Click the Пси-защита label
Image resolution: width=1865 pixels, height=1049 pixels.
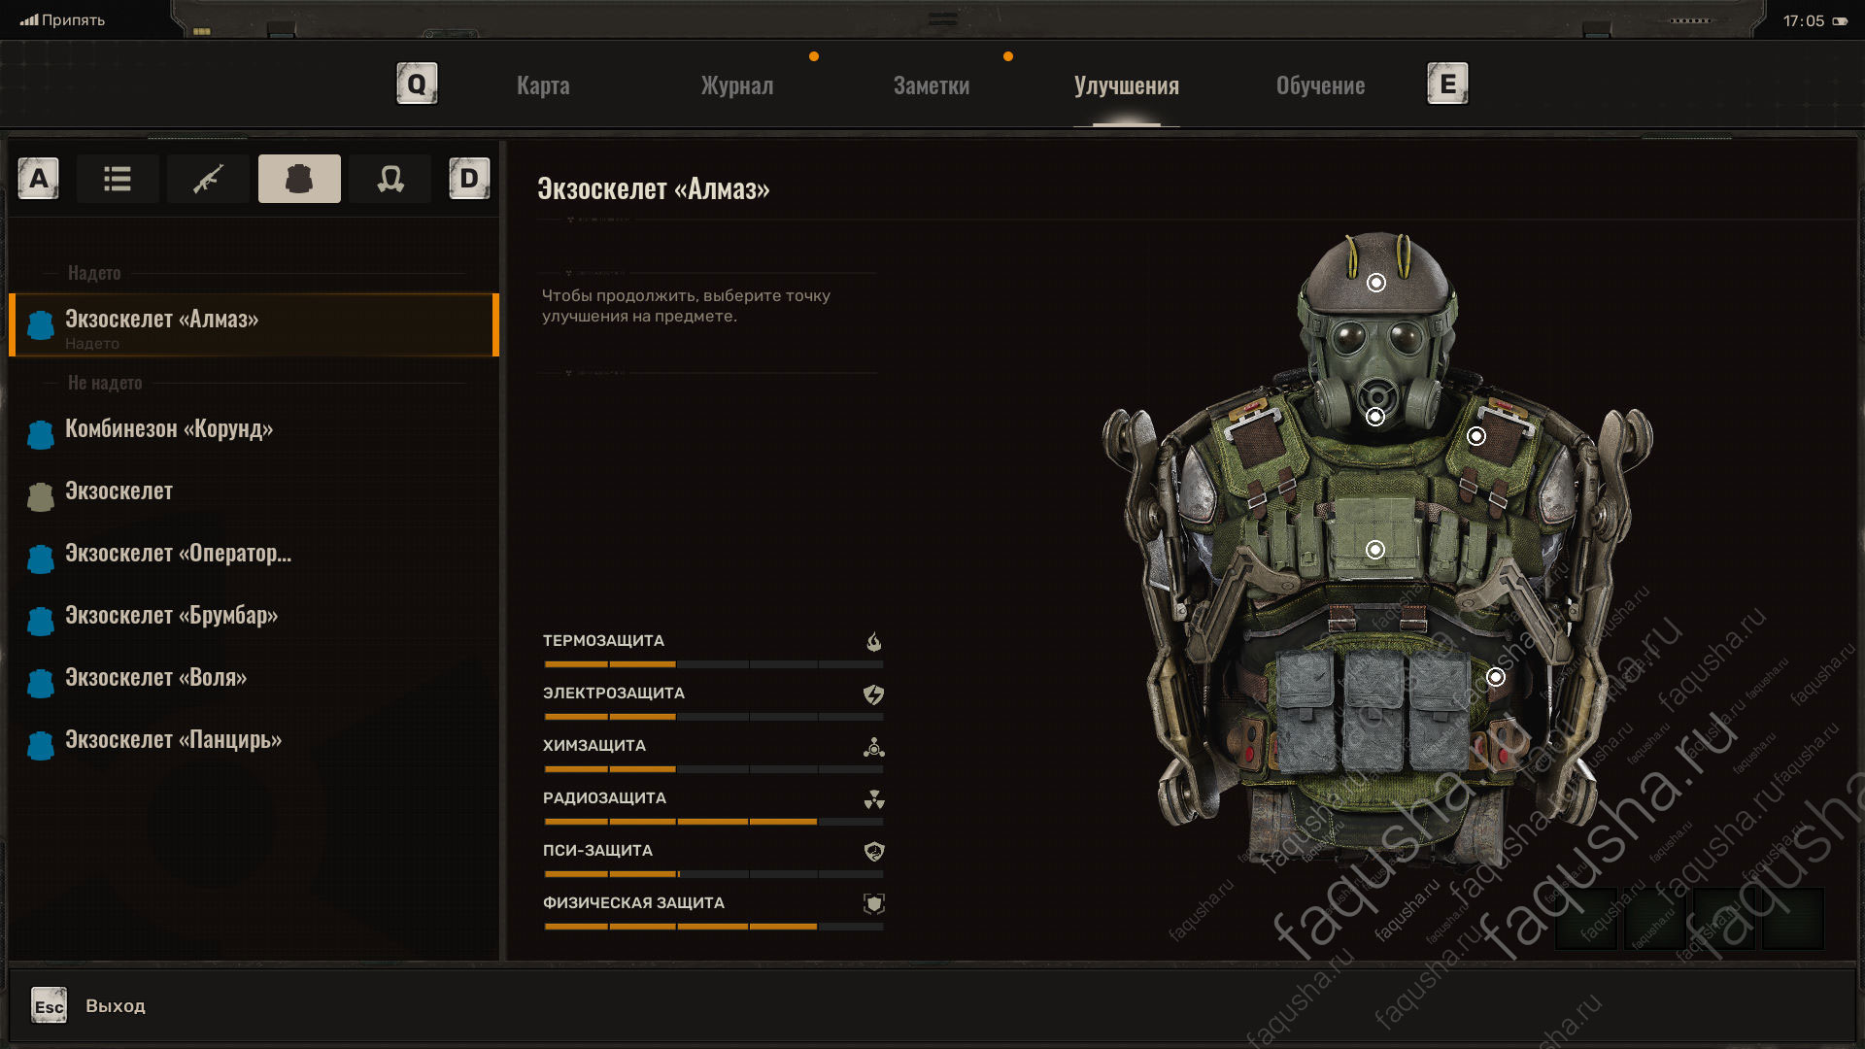click(597, 851)
